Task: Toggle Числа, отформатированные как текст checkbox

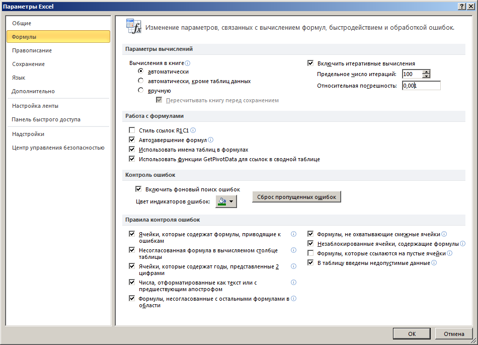Action: coord(132,282)
